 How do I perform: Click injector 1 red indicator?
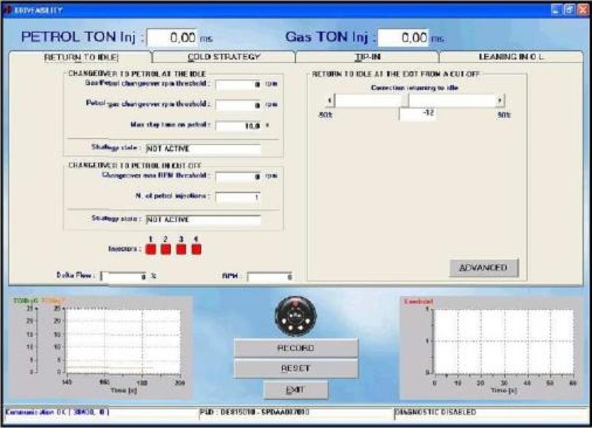[x=151, y=249]
